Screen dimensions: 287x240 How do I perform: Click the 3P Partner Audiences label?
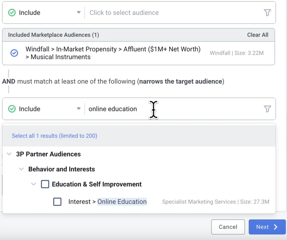click(48, 154)
